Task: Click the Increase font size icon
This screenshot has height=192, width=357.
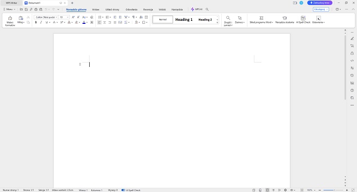Action: click(73, 17)
